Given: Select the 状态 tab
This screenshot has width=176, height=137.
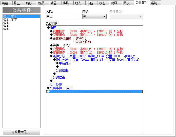Looking at the screenshot, I should tap(103, 3).
